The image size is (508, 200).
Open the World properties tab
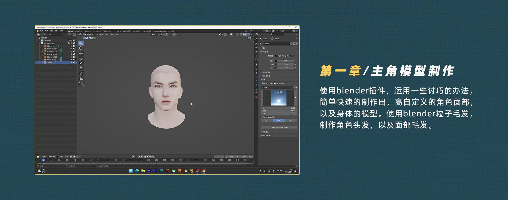tap(256, 60)
